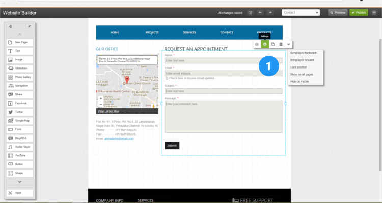Click into the Subject text field
This screenshot has width=382, height=203.
coord(224,91)
